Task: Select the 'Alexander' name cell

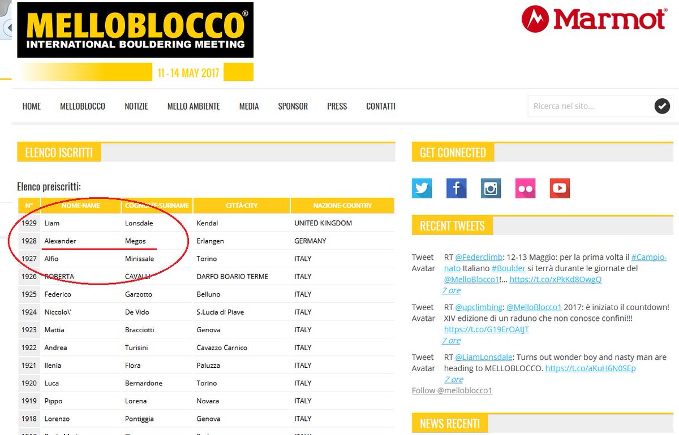Action: click(60, 241)
